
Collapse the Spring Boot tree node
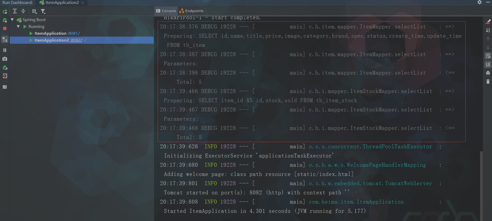click(12, 19)
